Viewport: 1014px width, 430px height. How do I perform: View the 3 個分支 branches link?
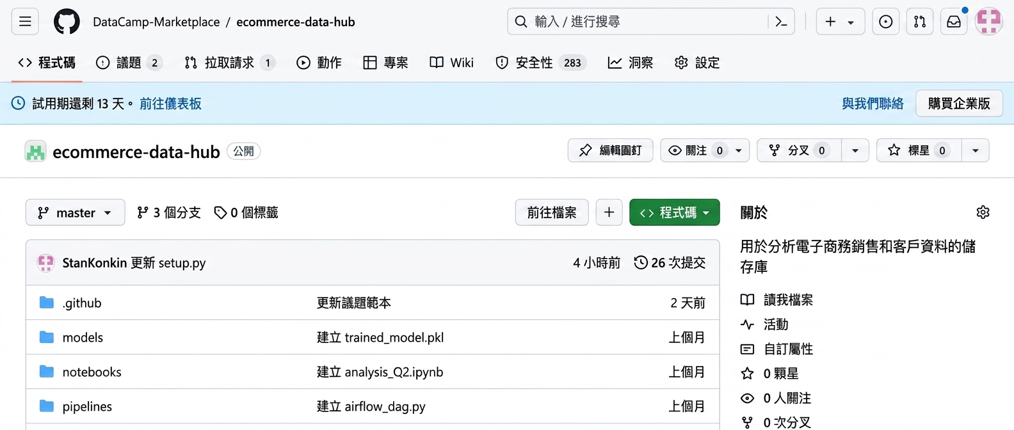point(169,212)
